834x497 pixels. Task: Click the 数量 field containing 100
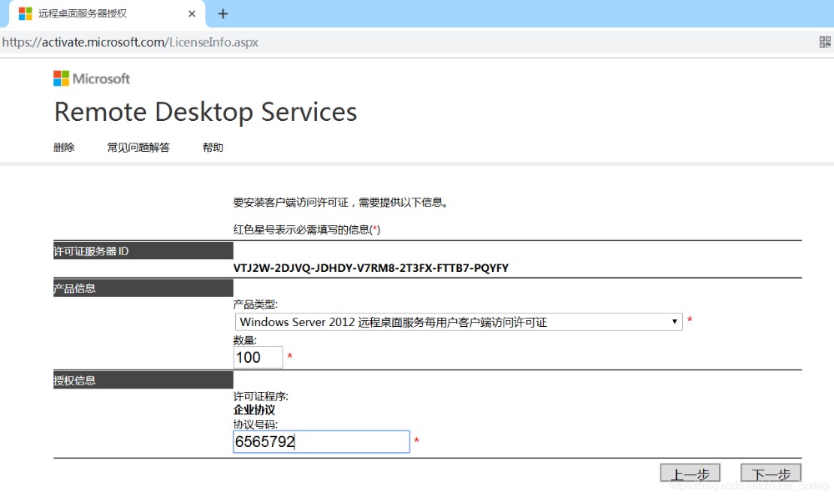pos(258,358)
